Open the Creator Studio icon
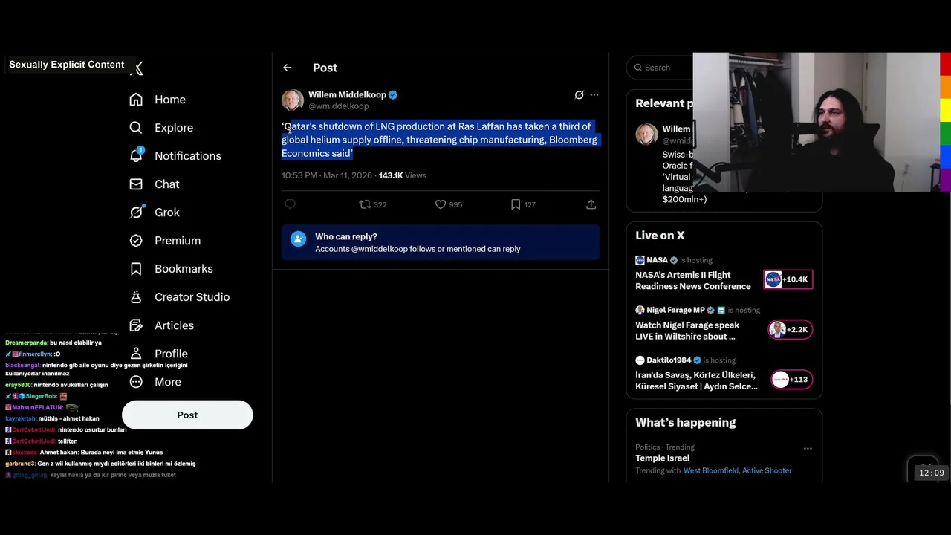 coord(136,297)
